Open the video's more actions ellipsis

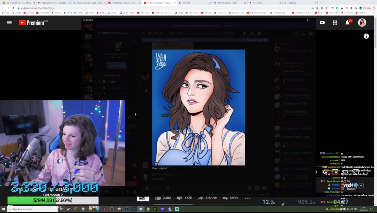[x=247, y=198]
